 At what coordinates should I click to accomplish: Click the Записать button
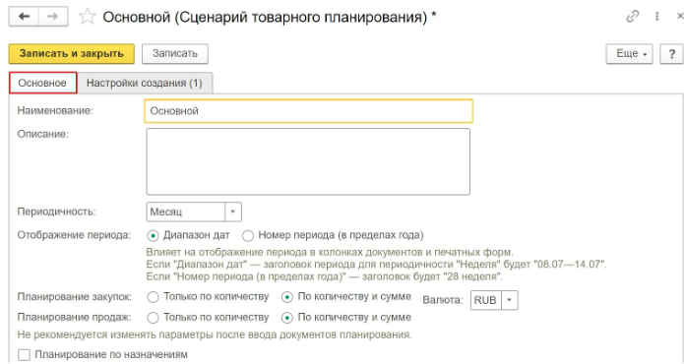point(175,54)
